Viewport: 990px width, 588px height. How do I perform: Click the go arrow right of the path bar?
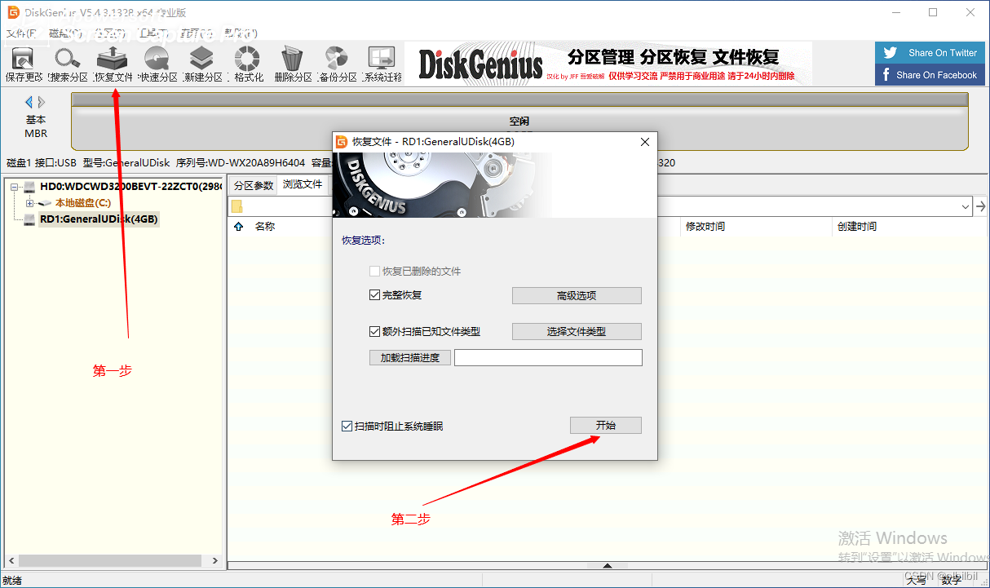pyautogui.click(x=981, y=206)
